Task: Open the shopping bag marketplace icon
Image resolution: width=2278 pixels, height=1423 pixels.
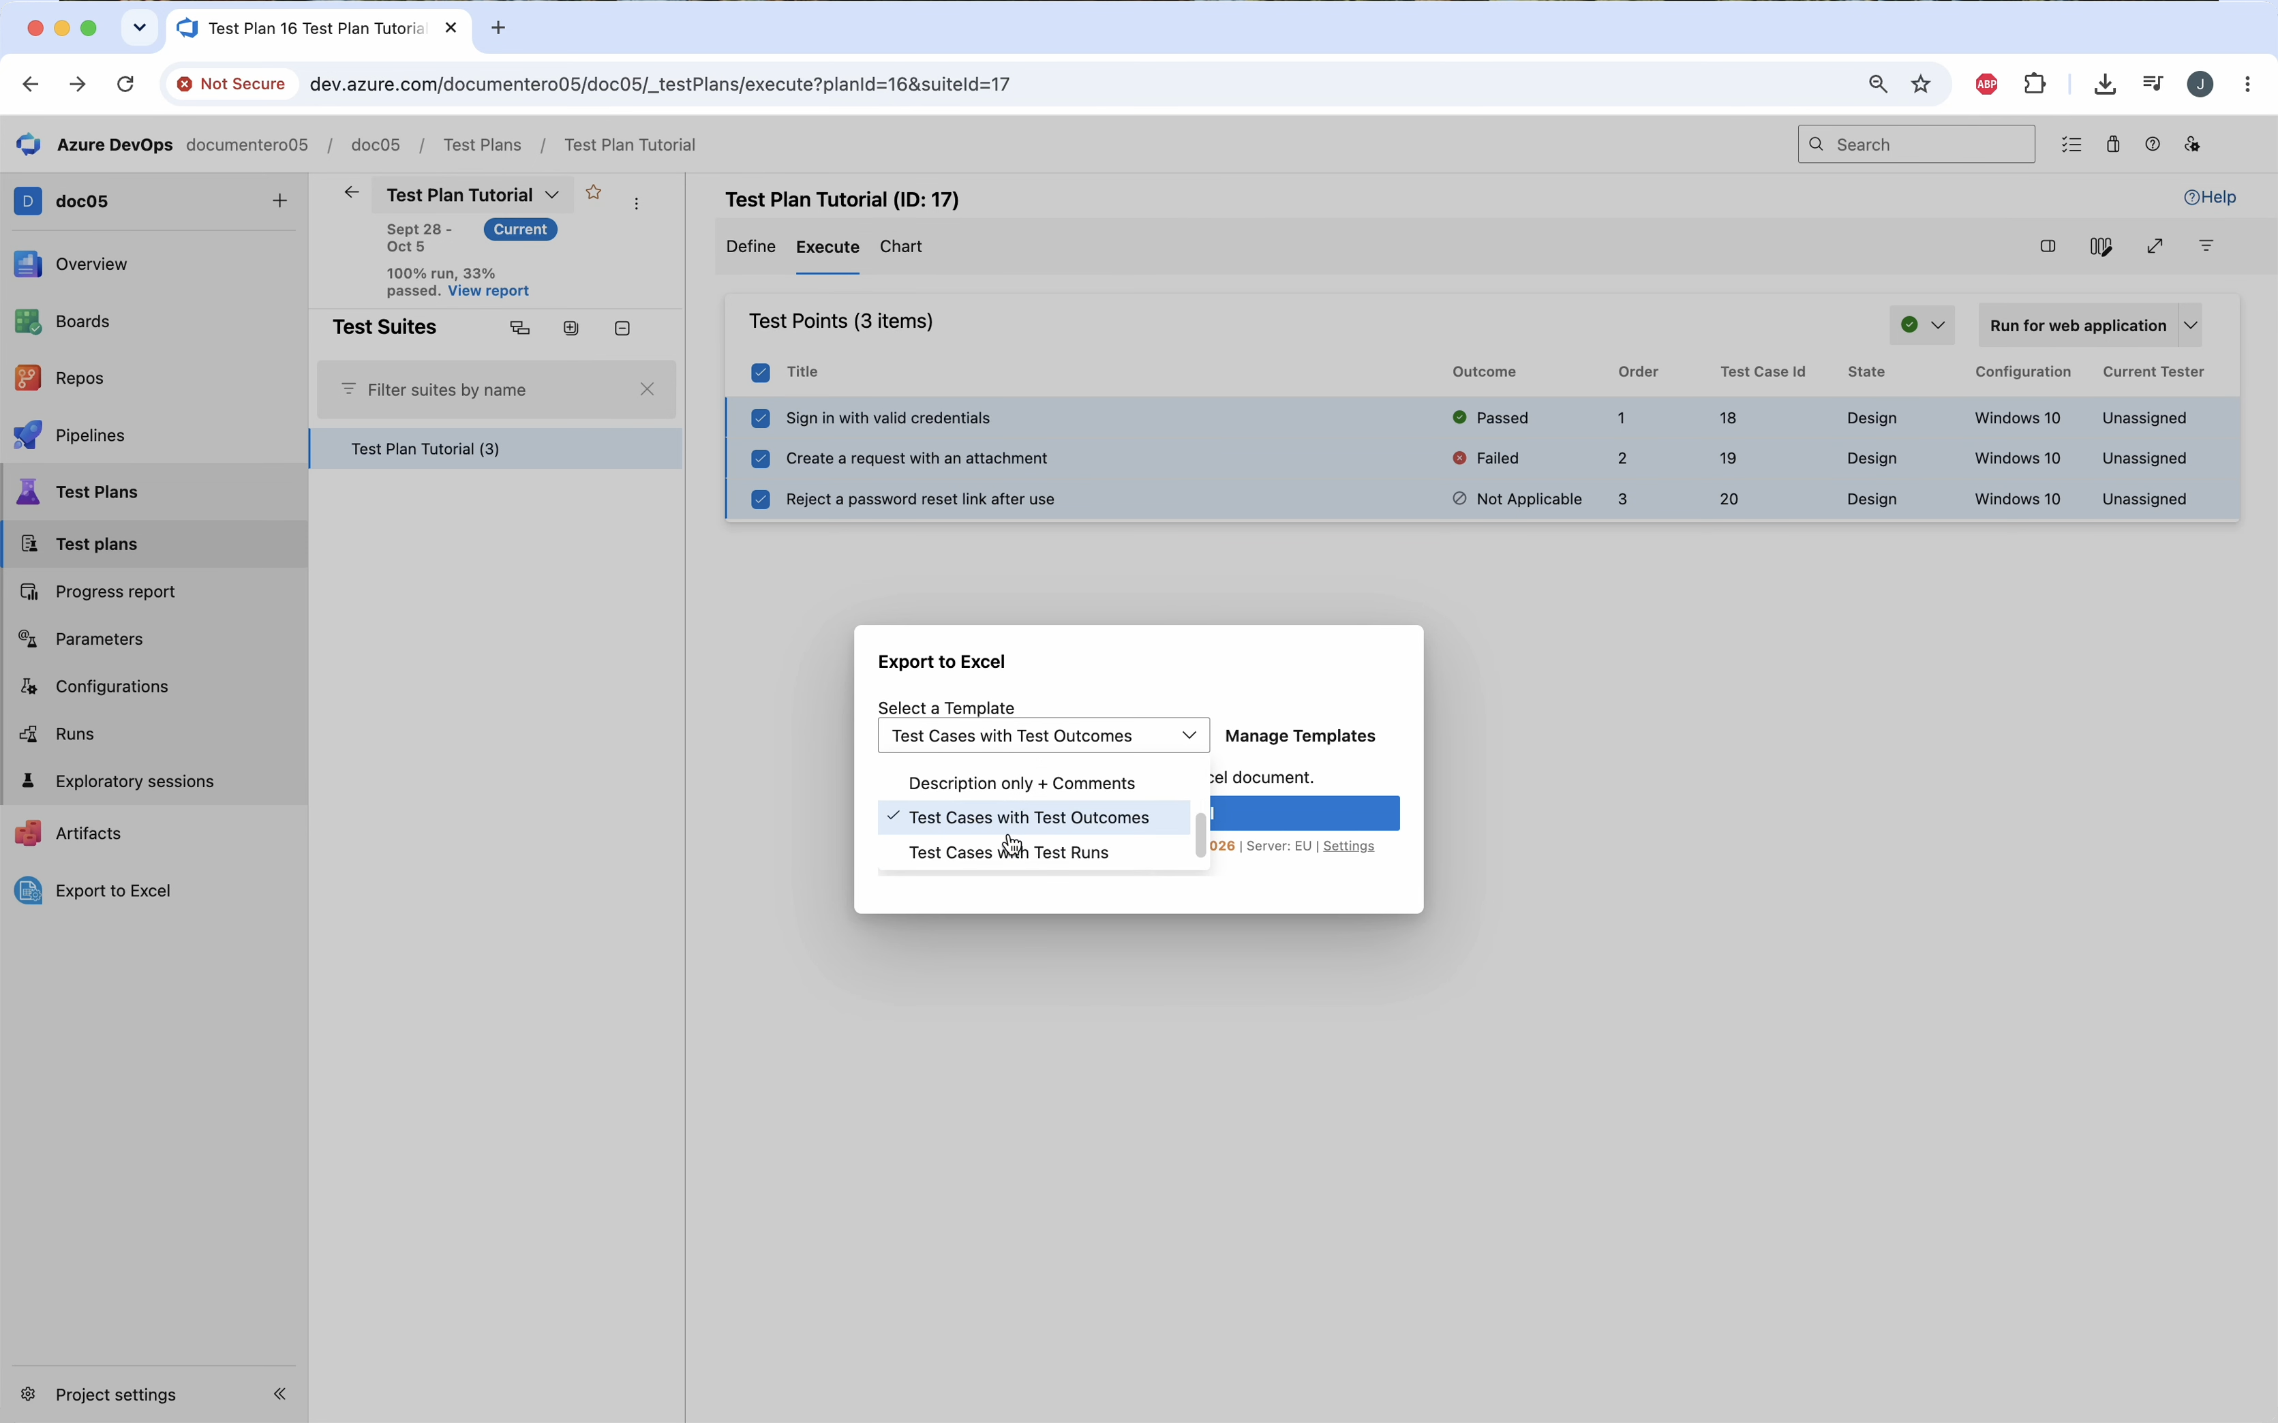Action: pyautogui.click(x=2113, y=144)
